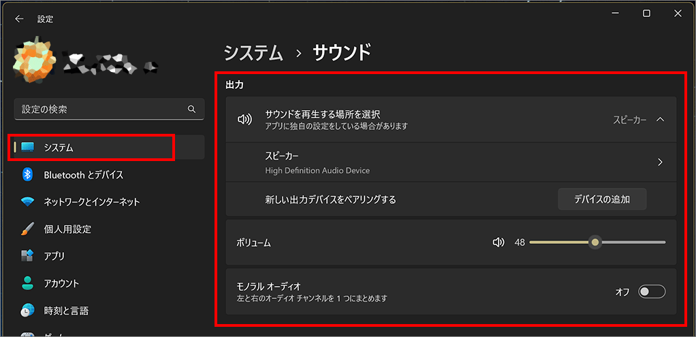Go to システム via breadcrumb

253,52
